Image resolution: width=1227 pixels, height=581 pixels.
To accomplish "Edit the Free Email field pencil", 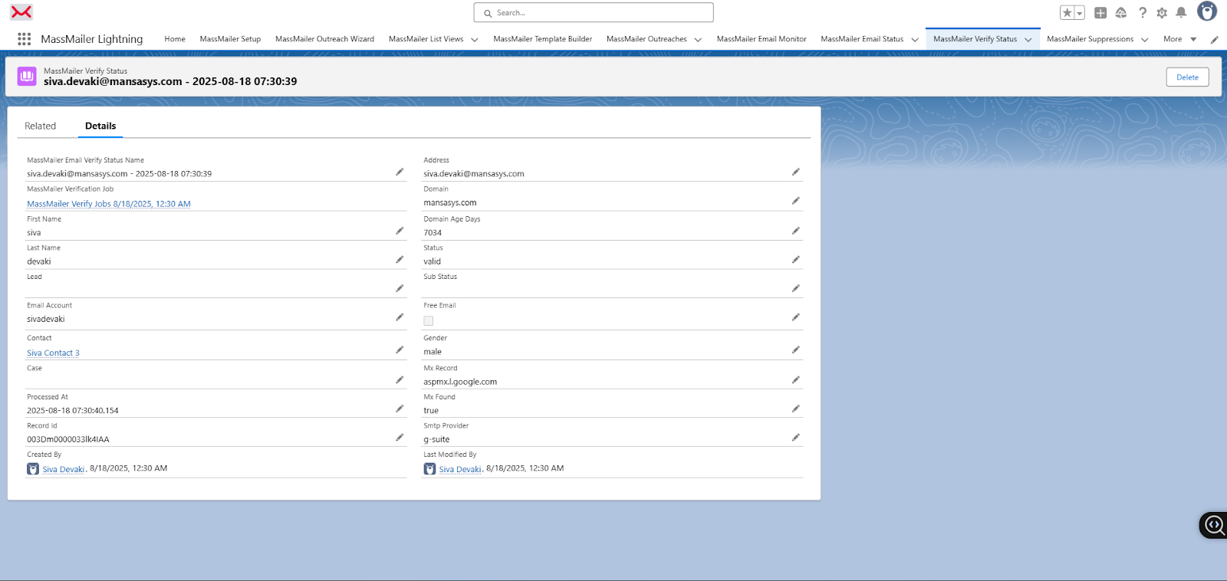I will coord(796,317).
